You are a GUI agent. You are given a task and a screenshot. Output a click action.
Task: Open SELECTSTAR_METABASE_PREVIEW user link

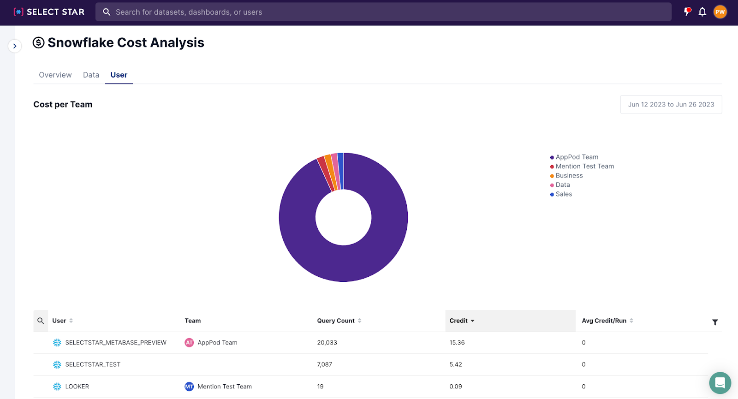116,343
